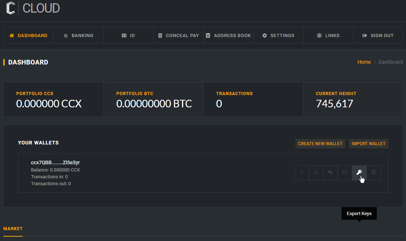Open the Address Book
Image resolution: width=406 pixels, height=241 pixels.
point(228,36)
